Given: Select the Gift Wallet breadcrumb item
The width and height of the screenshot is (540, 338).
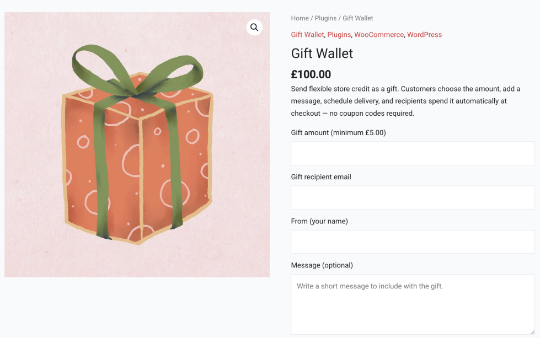Looking at the screenshot, I should click(356, 18).
